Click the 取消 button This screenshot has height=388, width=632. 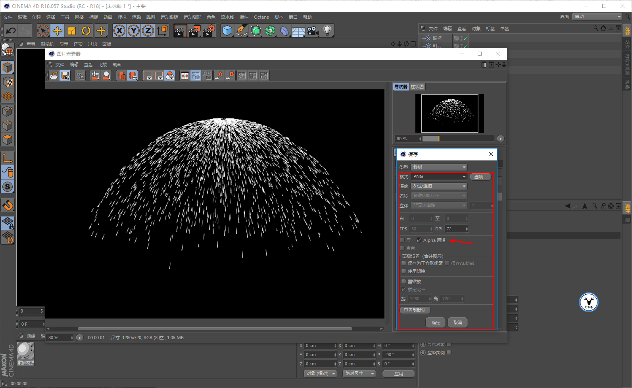[458, 322]
